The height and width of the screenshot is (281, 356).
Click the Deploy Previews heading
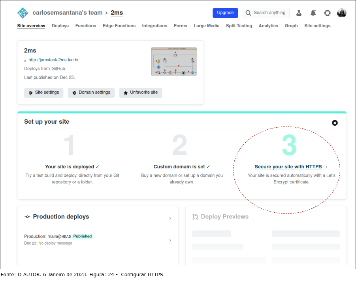(224, 217)
